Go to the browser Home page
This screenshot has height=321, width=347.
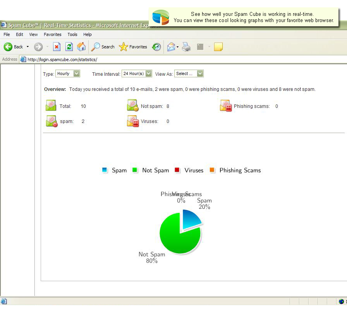tap(81, 46)
